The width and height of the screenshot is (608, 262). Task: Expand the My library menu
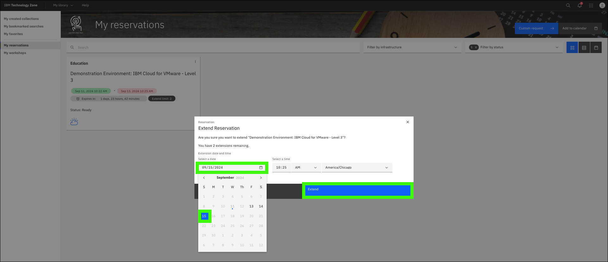pos(63,5)
